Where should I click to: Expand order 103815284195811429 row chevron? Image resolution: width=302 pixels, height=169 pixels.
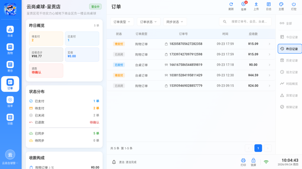269,75
